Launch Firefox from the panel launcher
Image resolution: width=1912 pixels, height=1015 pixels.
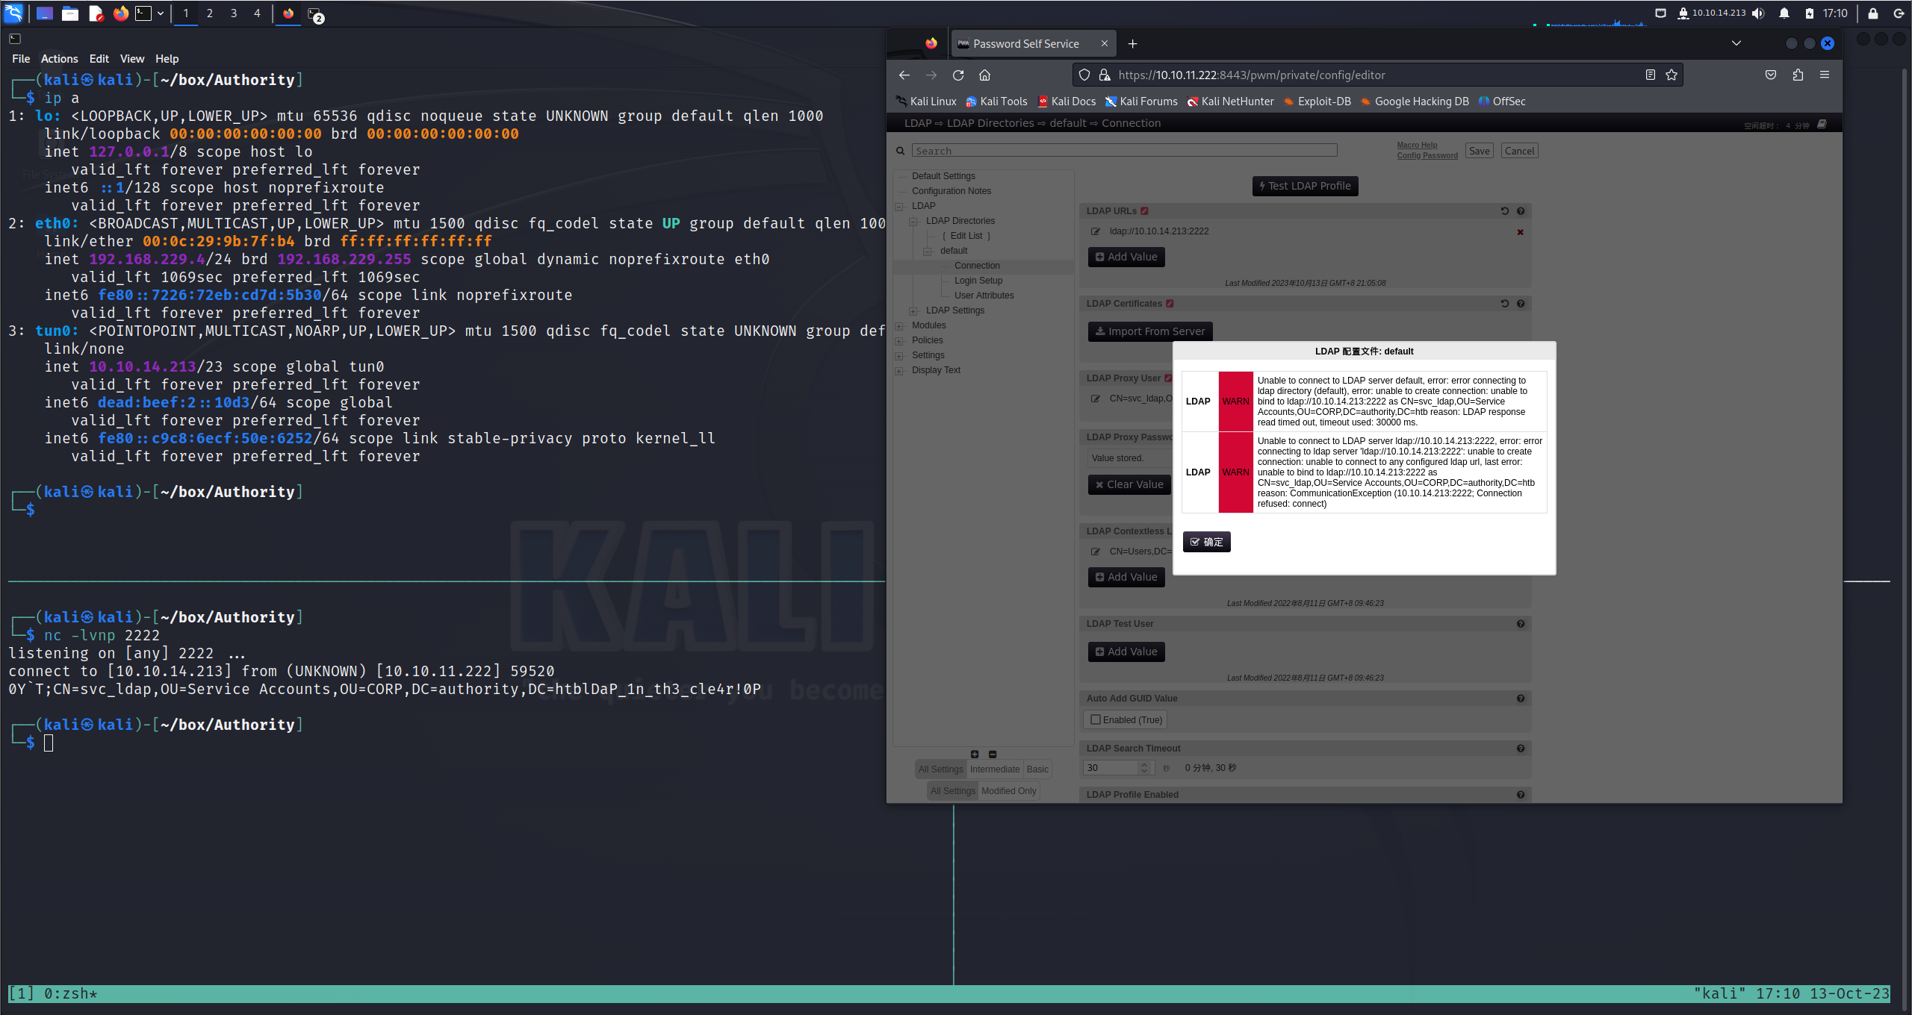click(120, 13)
